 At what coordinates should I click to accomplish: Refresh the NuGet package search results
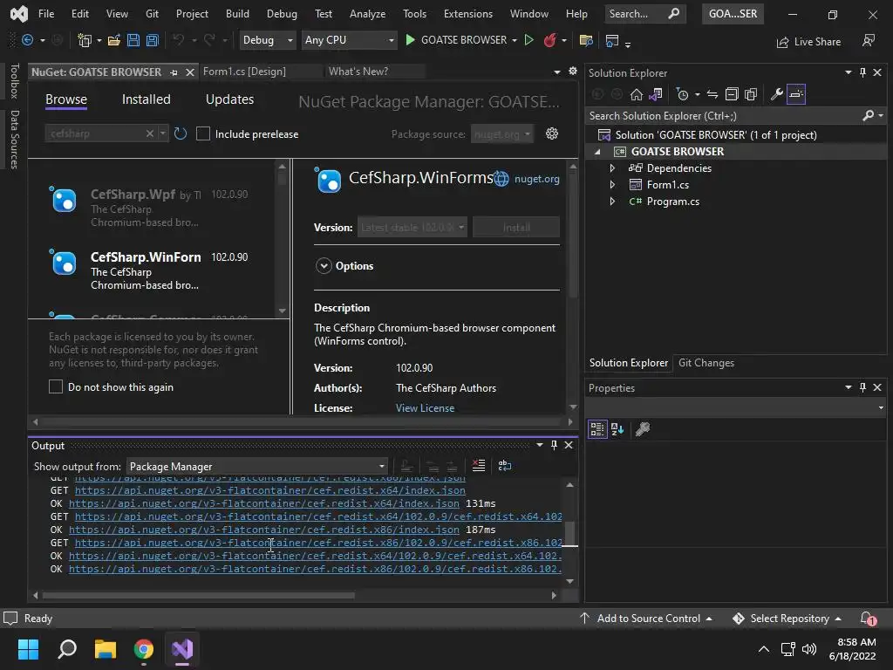pyautogui.click(x=181, y=133)
